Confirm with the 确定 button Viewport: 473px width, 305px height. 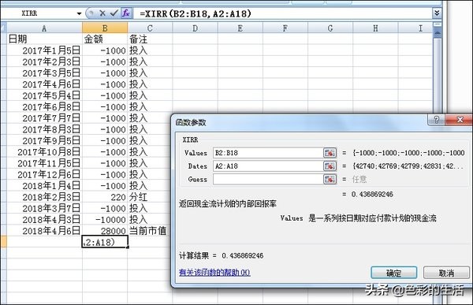(x=393, y=273)
